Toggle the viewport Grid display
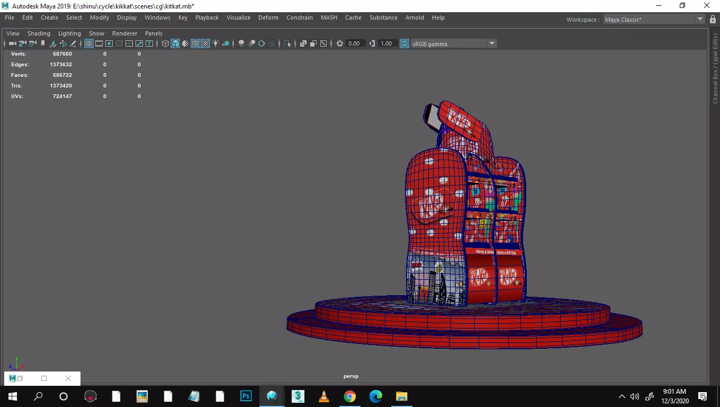Image resolution: width=720 pixels, height=407 pixels. (89, 43)
